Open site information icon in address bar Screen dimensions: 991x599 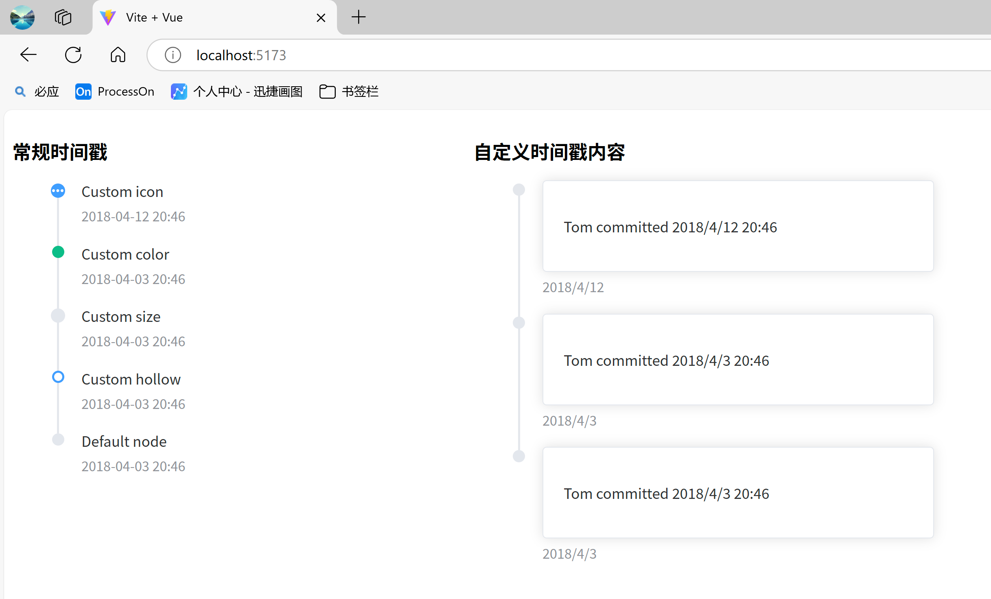point(173,55)
